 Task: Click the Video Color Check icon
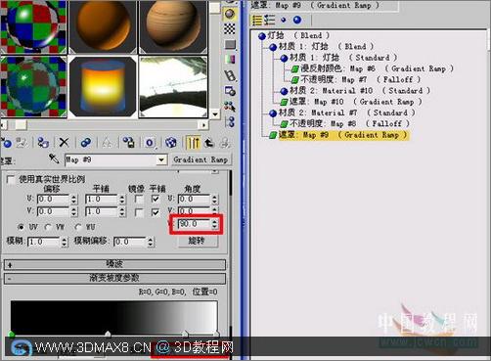click(230, 60)
